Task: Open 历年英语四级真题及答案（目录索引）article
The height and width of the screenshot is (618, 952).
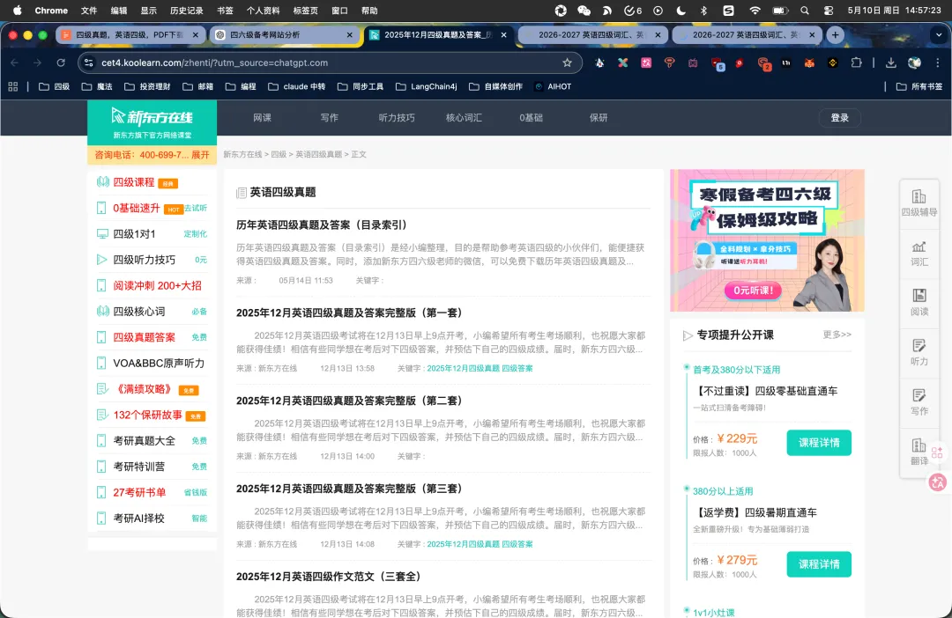Action: point(321,225)
